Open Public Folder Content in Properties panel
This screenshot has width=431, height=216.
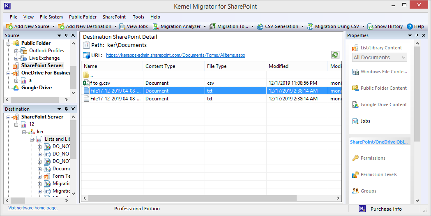click(x=379, y=88)
